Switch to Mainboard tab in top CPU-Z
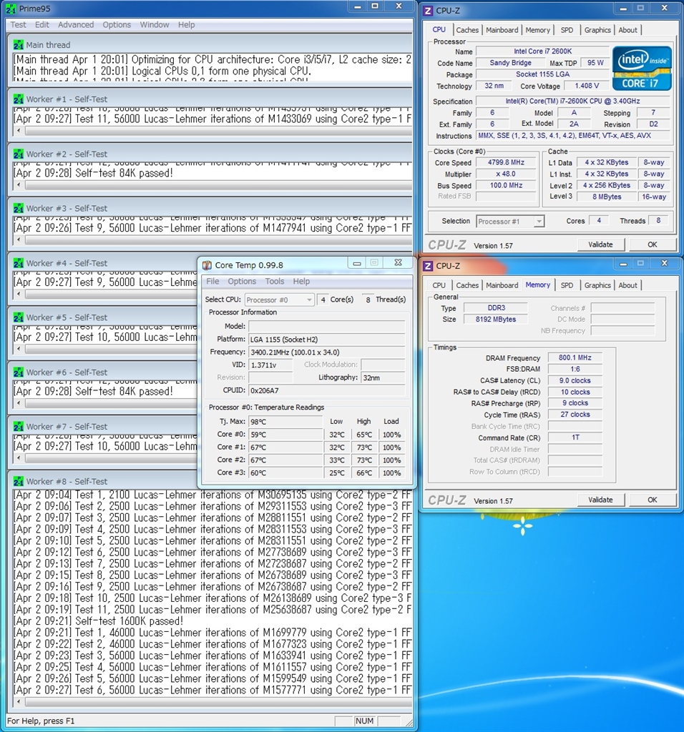684x732 pixels. coord(502,30)
